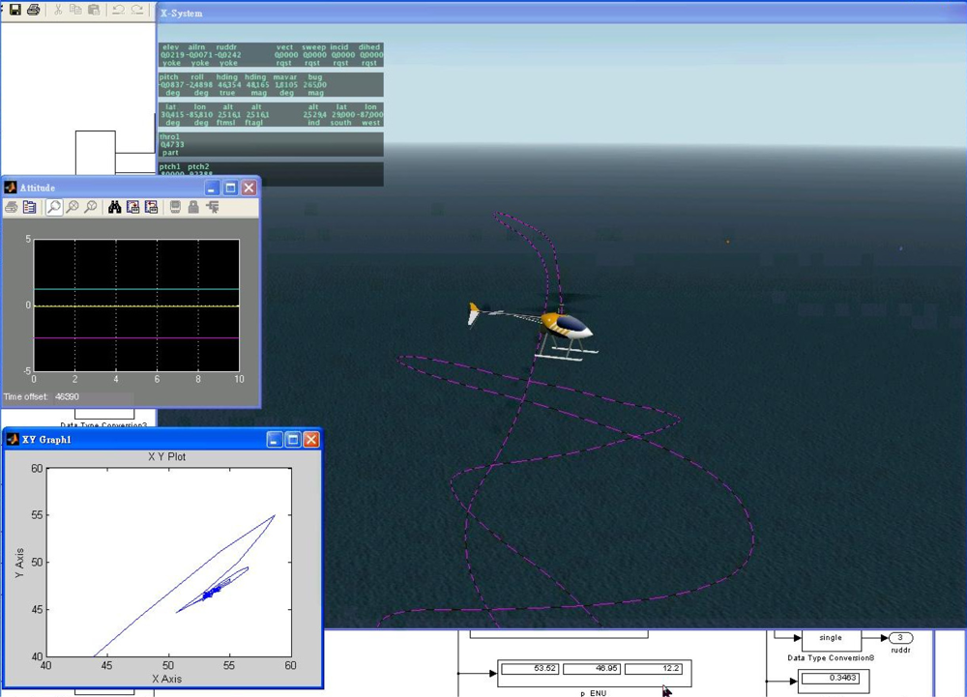Image resolution: width=967 pixels, height=697 pixels.
Task: Print the Attitude scope plot
Action: [12, 207]
